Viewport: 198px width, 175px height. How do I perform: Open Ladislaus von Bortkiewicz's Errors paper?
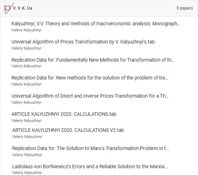90,166
